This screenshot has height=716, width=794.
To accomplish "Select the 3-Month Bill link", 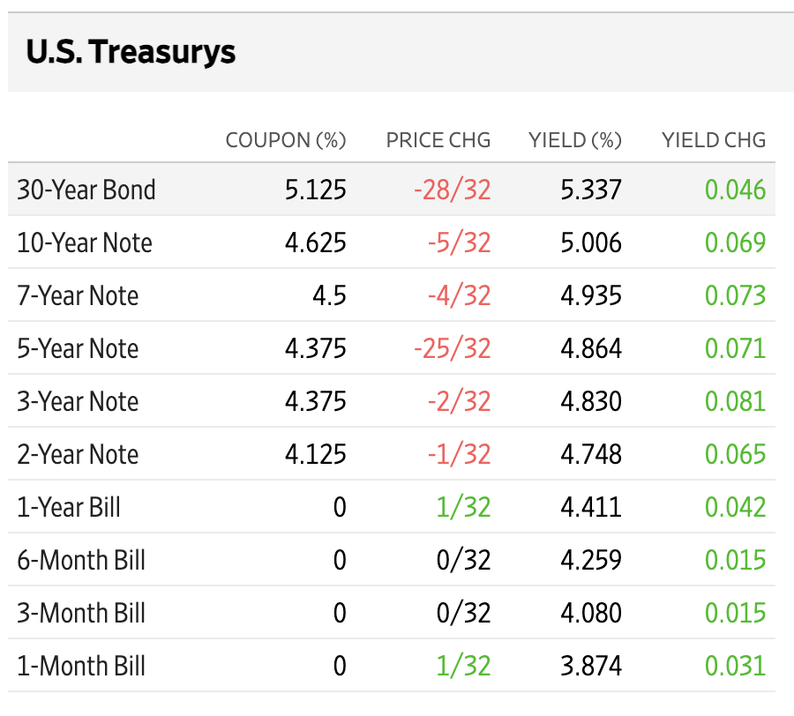I will [x=81, y=613].
